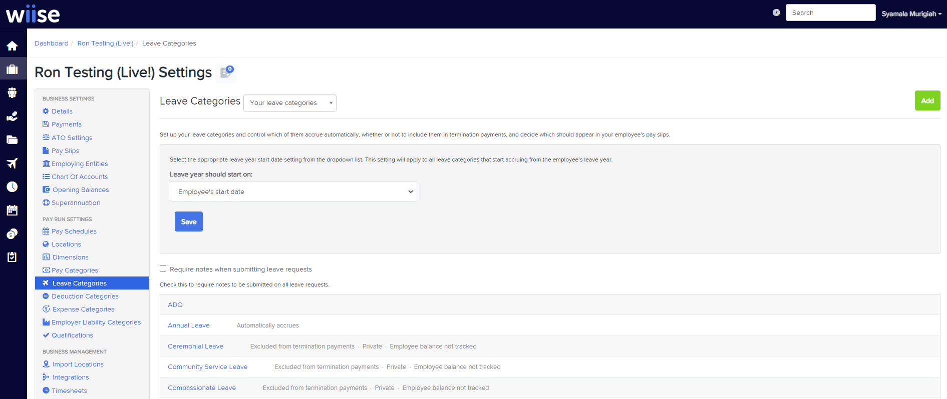Open the clock timesheets icon in rail
The height and width of the screenshot is (399, 947).
12,186
